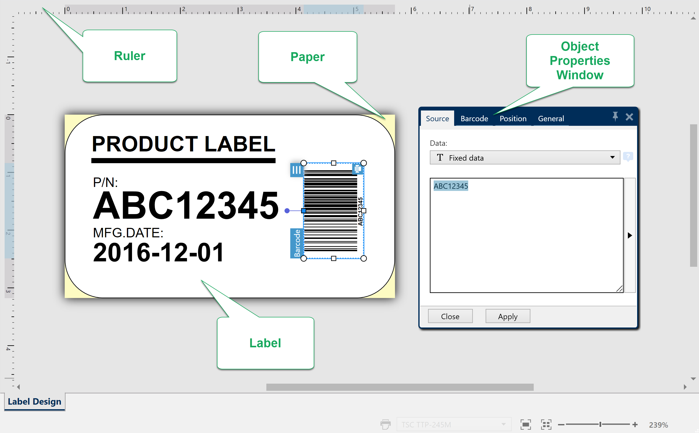
Task: Open the General tab
Action: [x=551, y=119]
